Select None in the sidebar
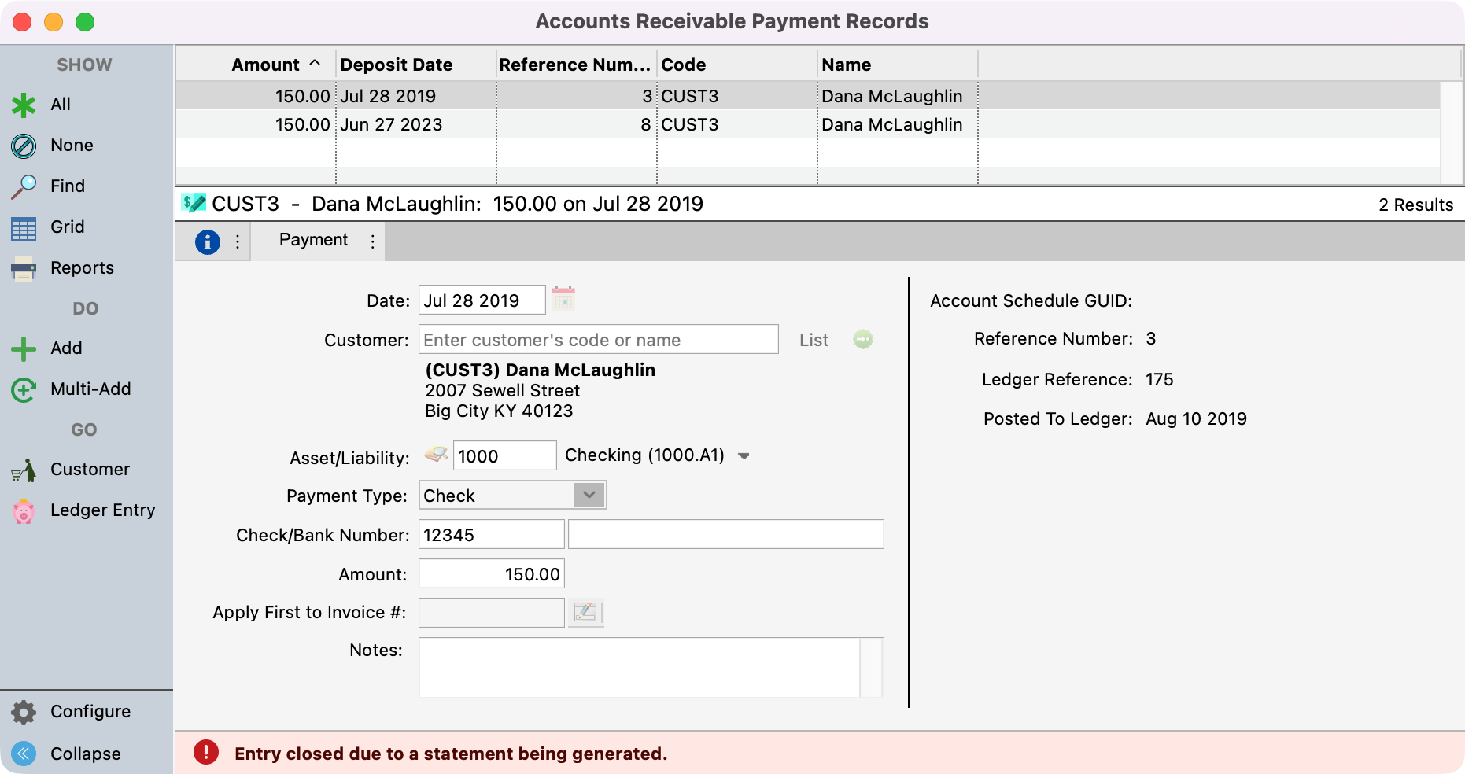 72,146
